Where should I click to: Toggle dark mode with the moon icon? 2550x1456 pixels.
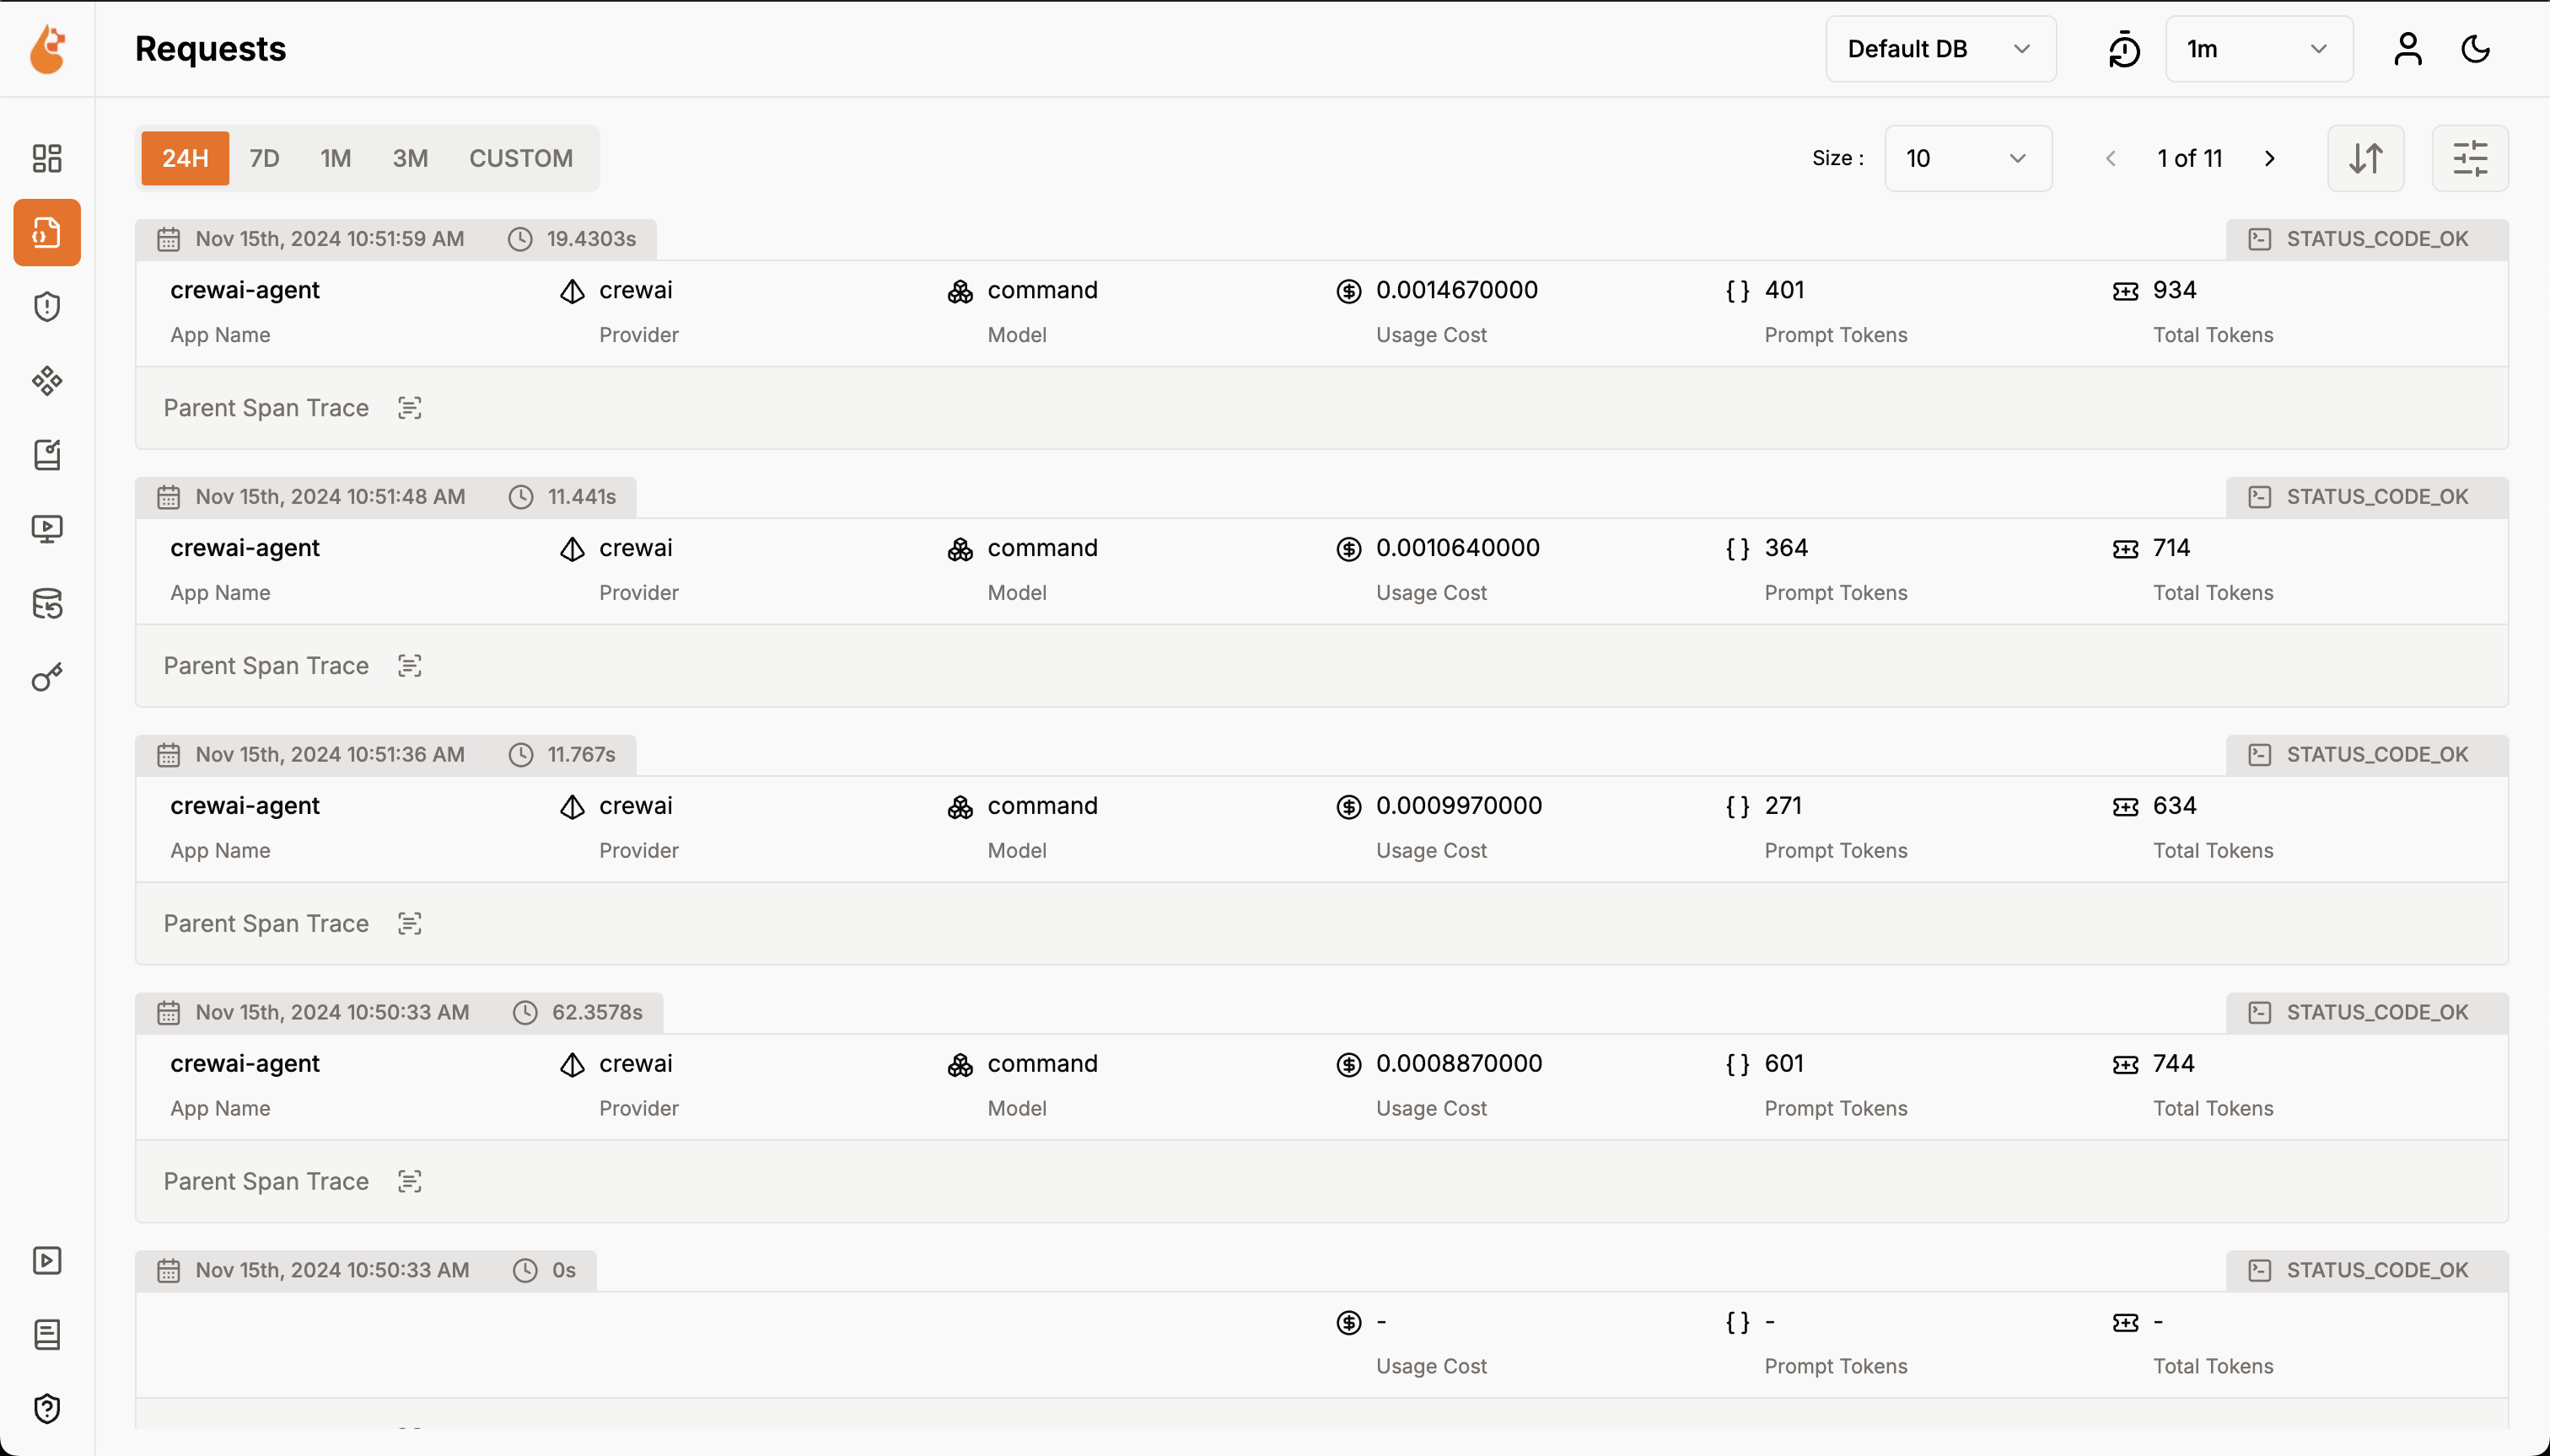coord(2475,48)
